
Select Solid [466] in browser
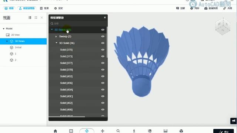click(66, 109)
